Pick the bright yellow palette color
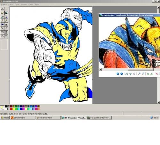Screen dimensions: 160x145 coord(13,109)
